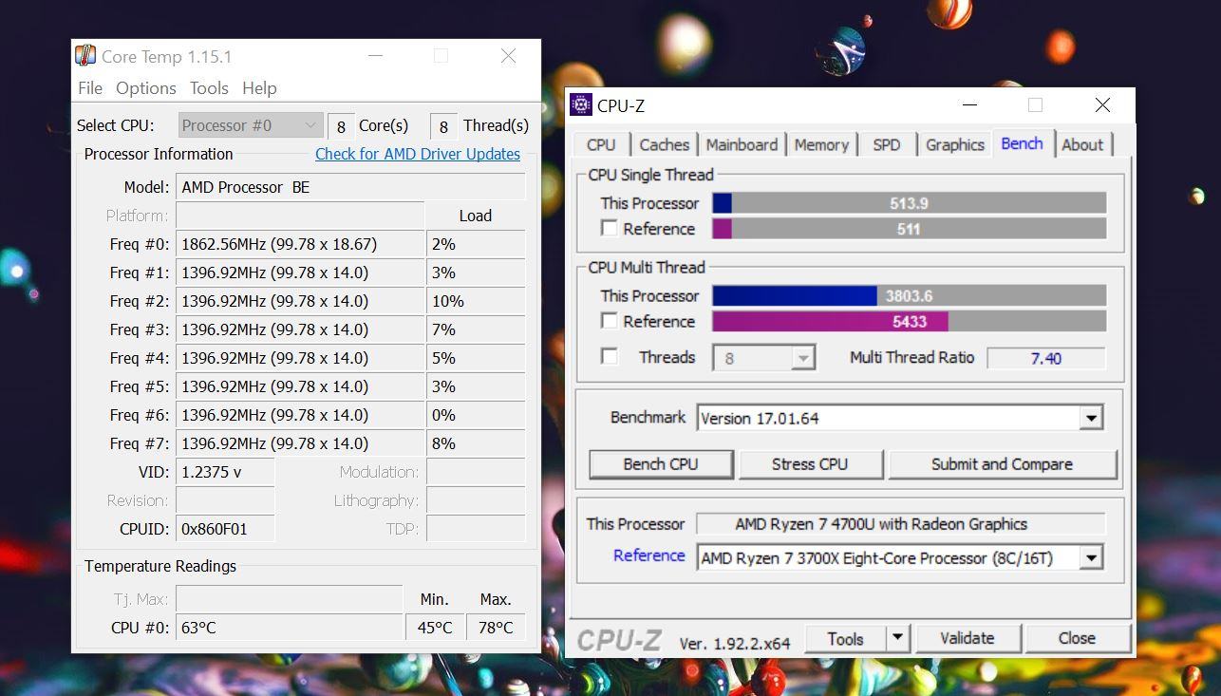
Task: Enable Single Thread Reference checkbox
Action: (610, 229)
